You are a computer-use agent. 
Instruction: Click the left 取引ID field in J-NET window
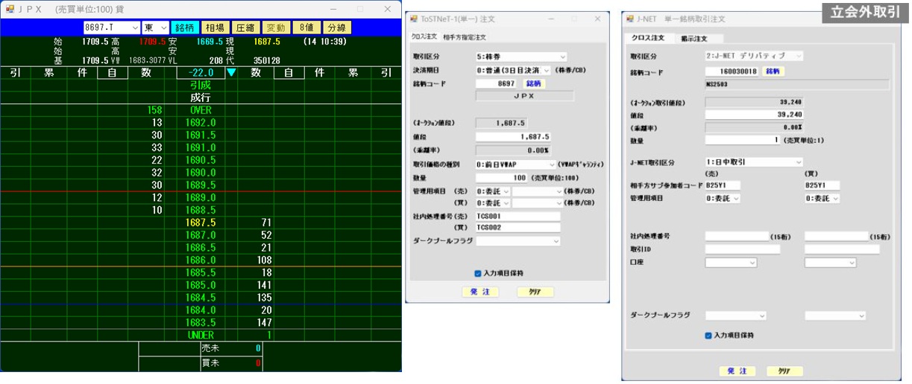pos(743,249)
